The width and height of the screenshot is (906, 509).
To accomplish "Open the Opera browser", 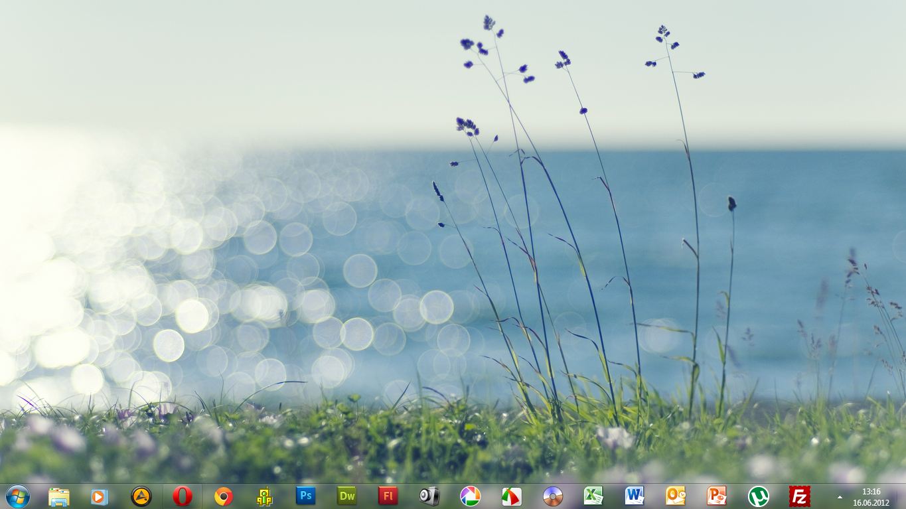I will pyautogui.click(x=183, y=496).
